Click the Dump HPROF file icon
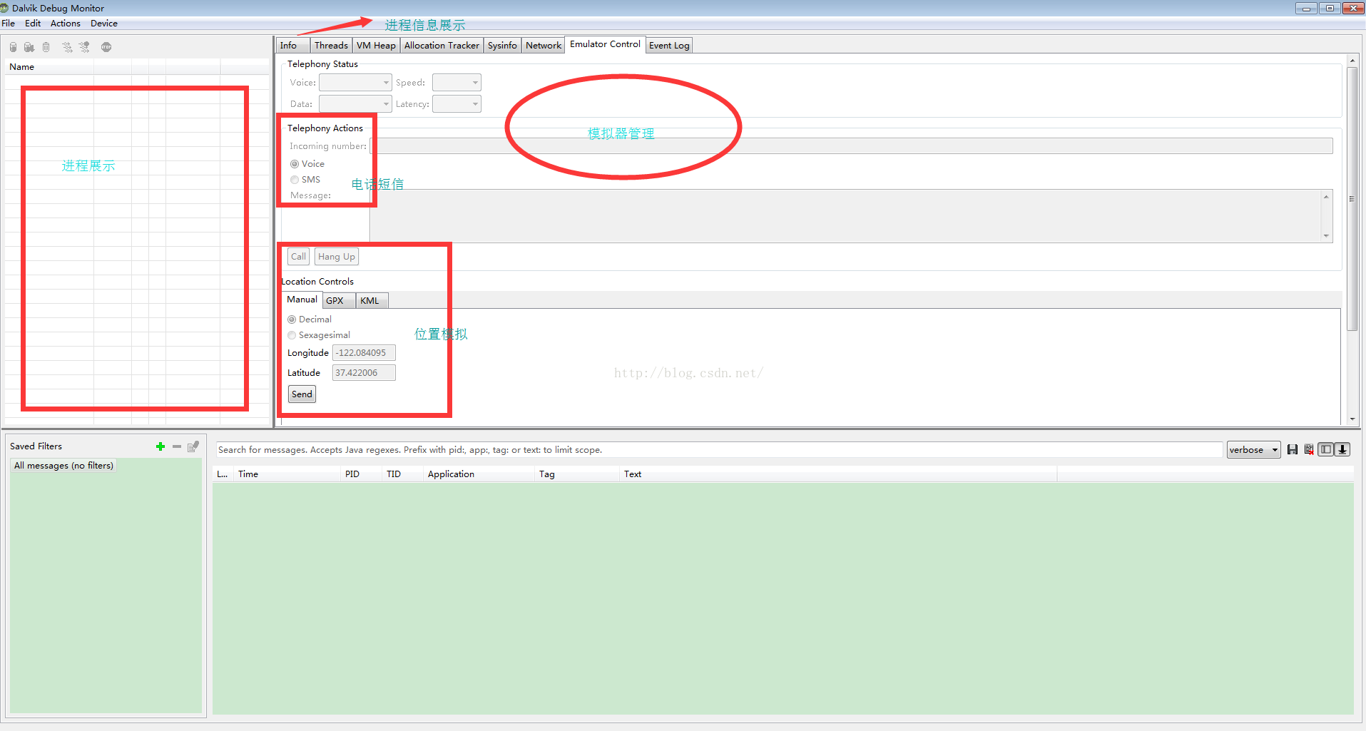1366x731 pixels. pos(29,47)
